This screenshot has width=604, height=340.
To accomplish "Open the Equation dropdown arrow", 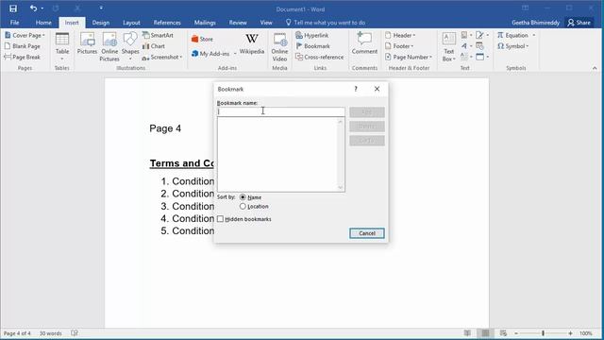I will (x=534, y=35).
